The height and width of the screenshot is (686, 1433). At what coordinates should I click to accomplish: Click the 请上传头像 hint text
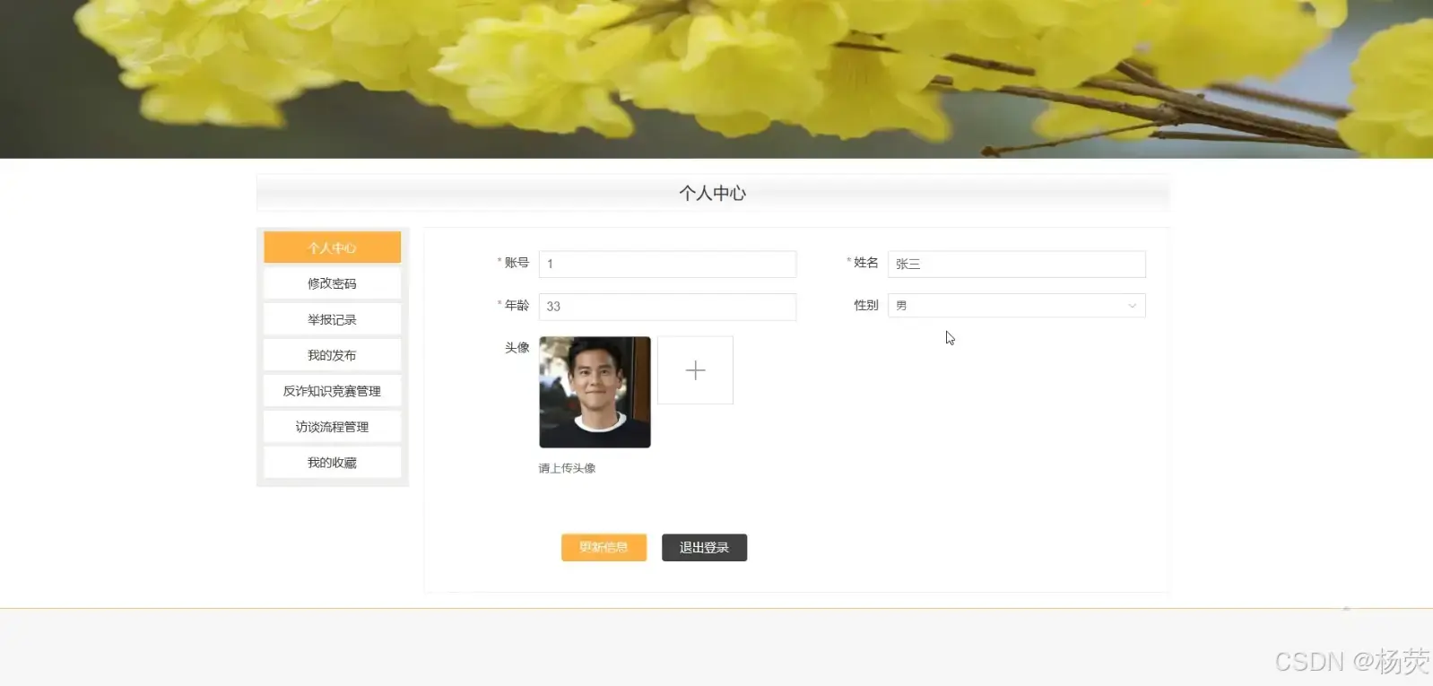tap(567, 468)
